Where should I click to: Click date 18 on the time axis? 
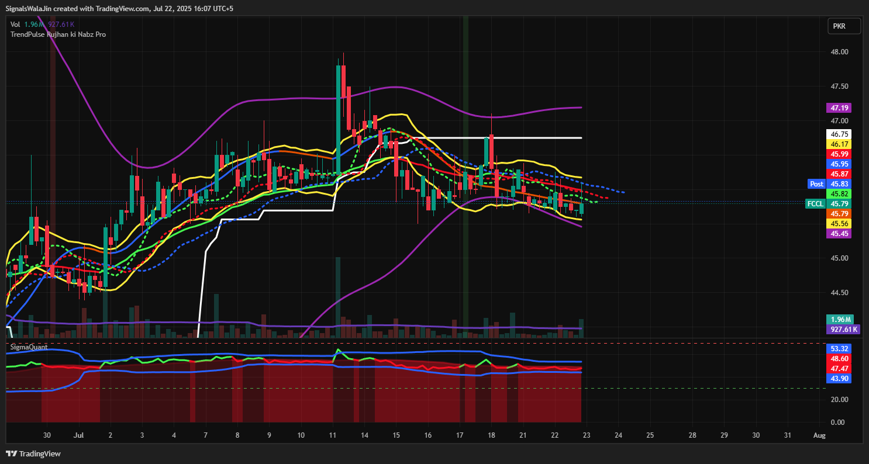click(491, 435)
